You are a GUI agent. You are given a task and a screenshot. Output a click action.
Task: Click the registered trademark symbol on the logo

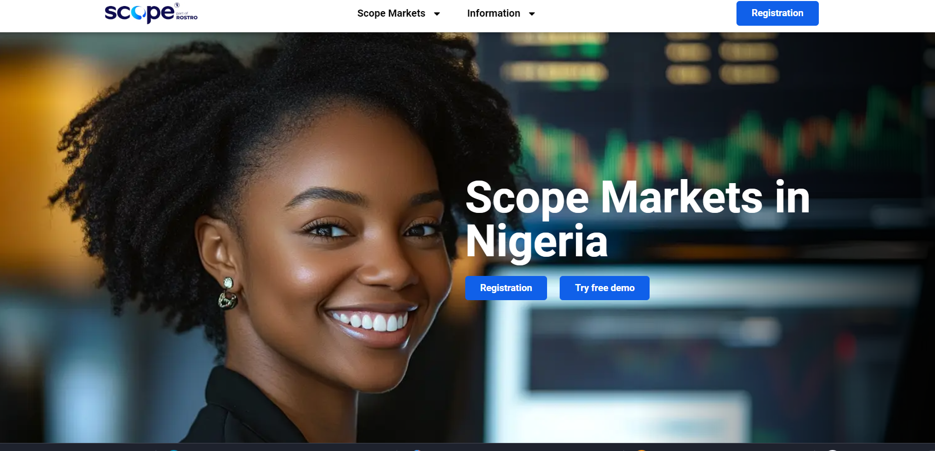coord(177,5)
